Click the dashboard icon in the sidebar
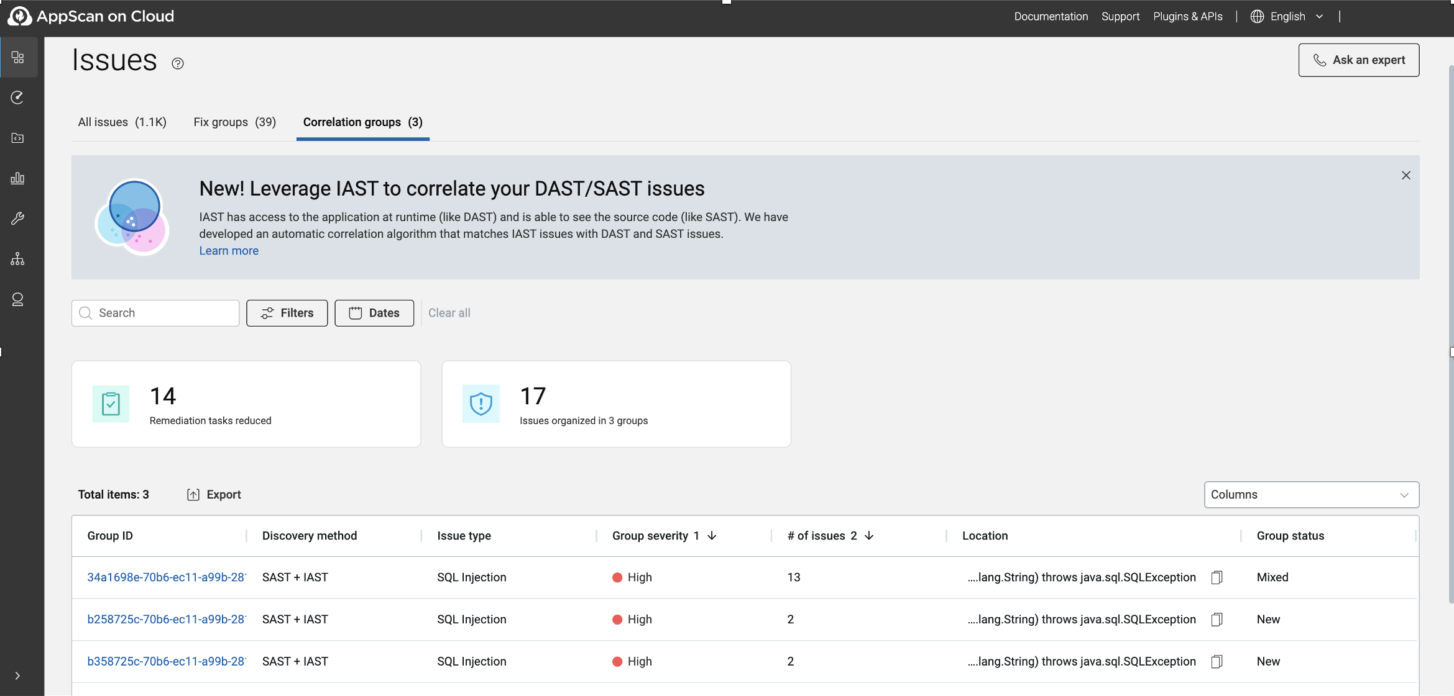The width and height of the screenshot is (1454, 696). (18, 58)
